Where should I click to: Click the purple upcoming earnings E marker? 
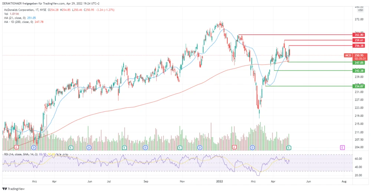click(x=342, y=147)
